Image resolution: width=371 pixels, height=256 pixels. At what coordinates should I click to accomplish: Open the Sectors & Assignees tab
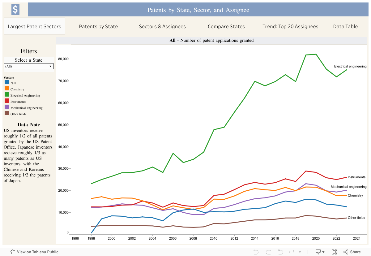(162, 26)
